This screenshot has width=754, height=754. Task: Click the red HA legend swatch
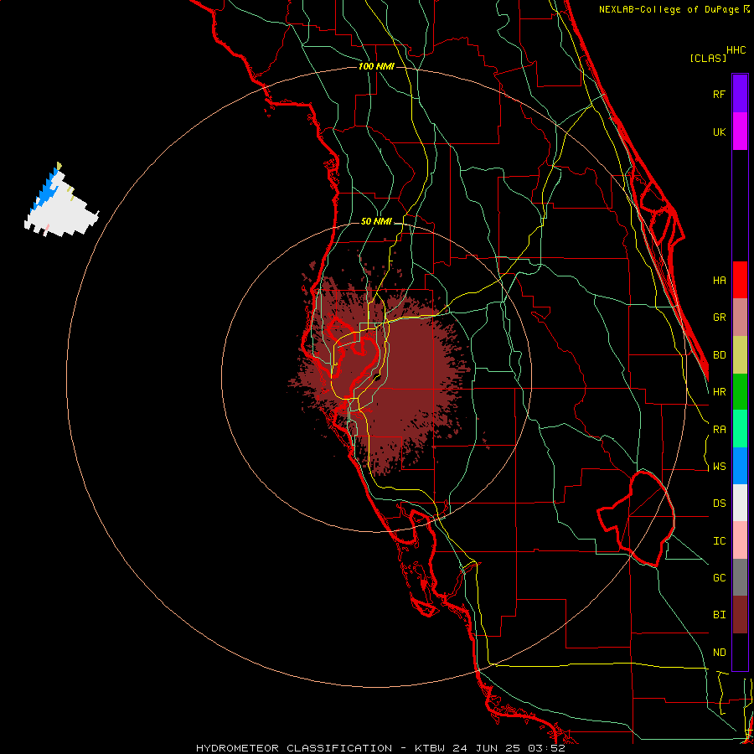740,280
